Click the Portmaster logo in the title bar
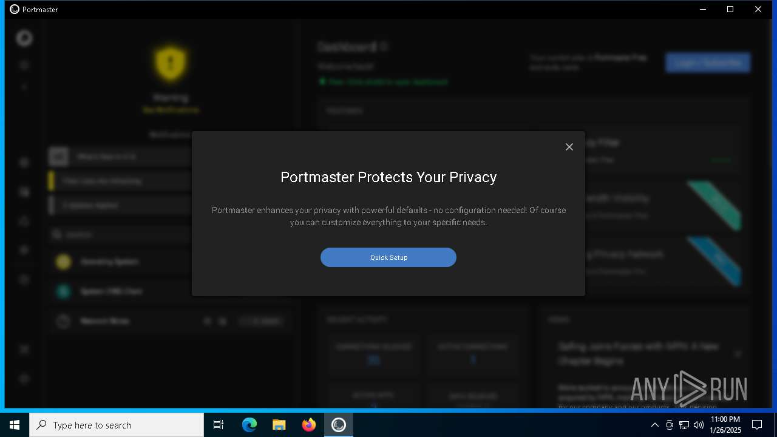Viewport: 777px width, 437px height. click(15, 9)
